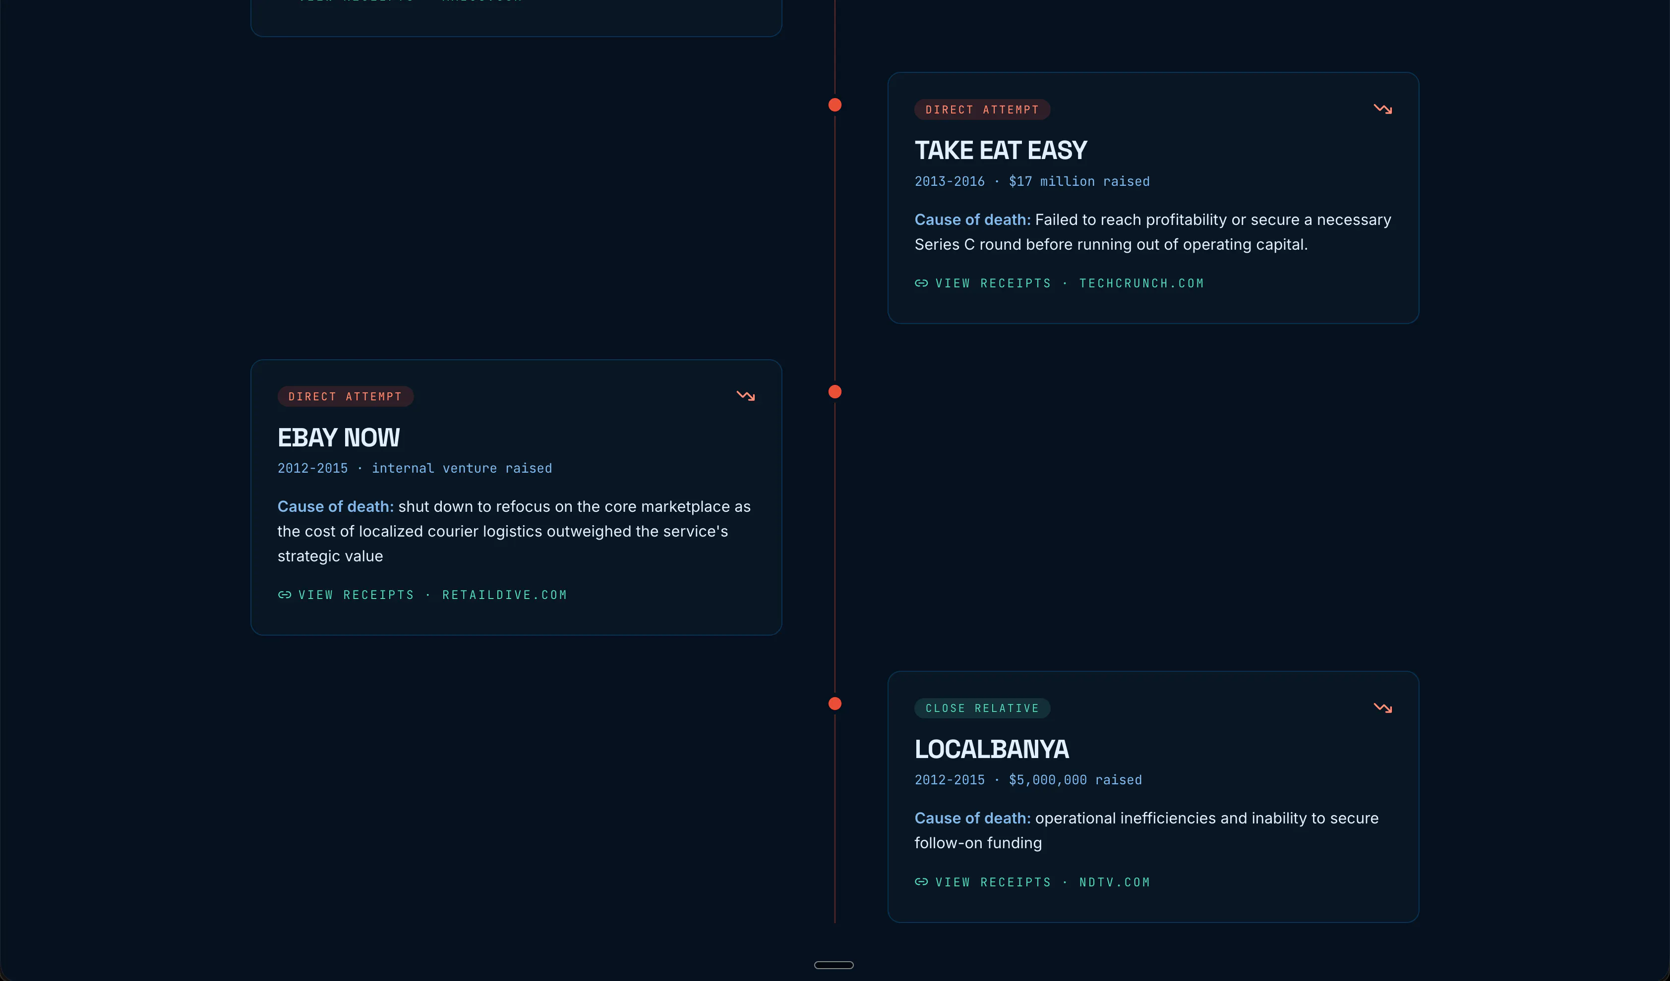1670x981 pixels.
Task: Click the Close Relative badge on LocalBanya
Action: coord(982,708)
